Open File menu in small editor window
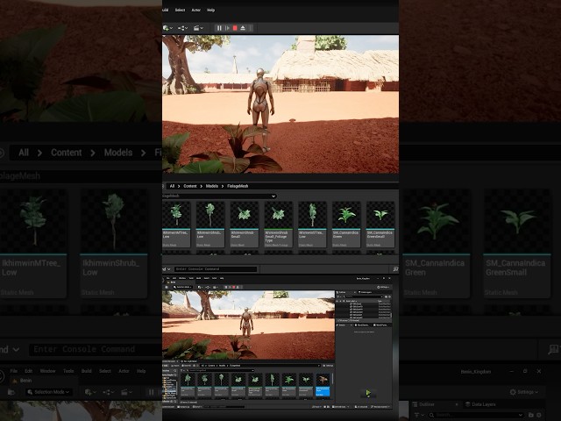 [x=168, y=278]
